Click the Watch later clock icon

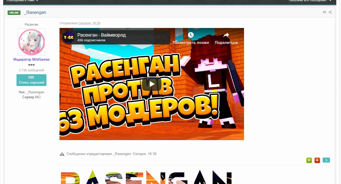coord(191,35)
